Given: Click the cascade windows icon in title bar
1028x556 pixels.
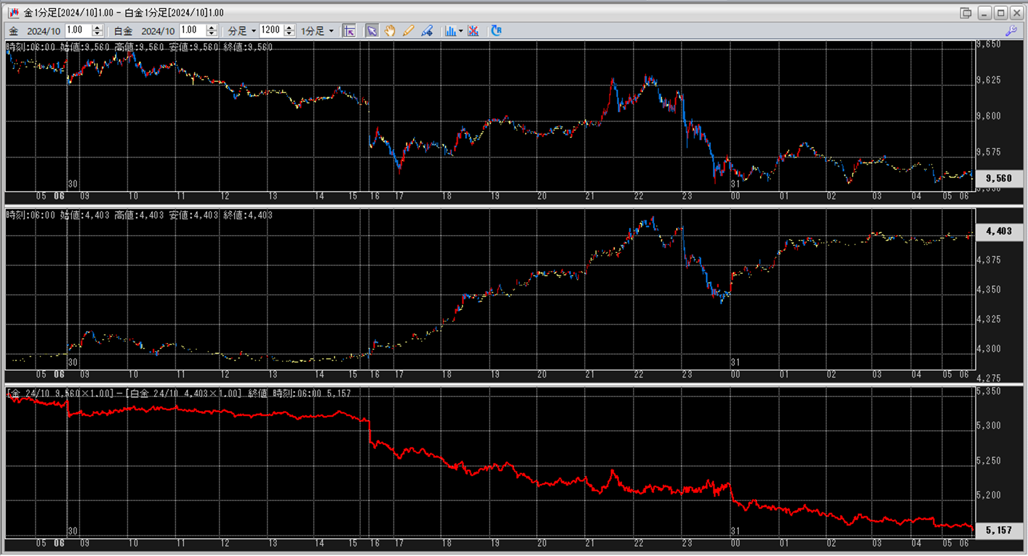Looking at the screenshot, I should click(x=965, y=12).
